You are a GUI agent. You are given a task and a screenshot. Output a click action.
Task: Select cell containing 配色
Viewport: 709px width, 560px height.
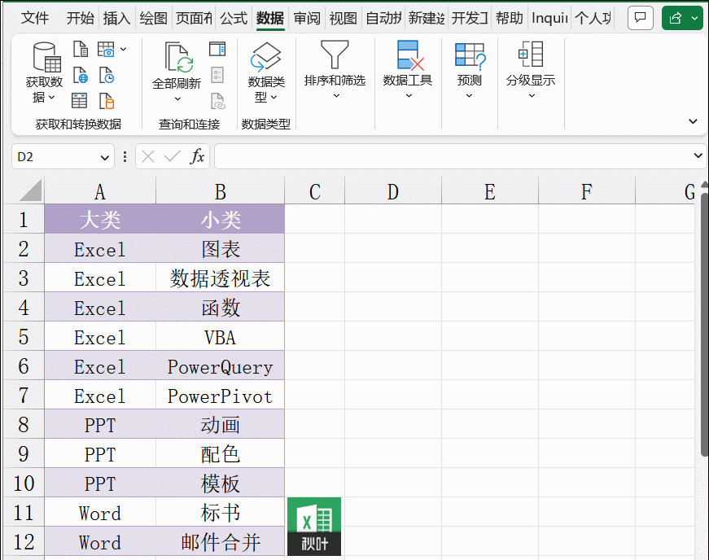pyautogui.click(x=221, y=454)
